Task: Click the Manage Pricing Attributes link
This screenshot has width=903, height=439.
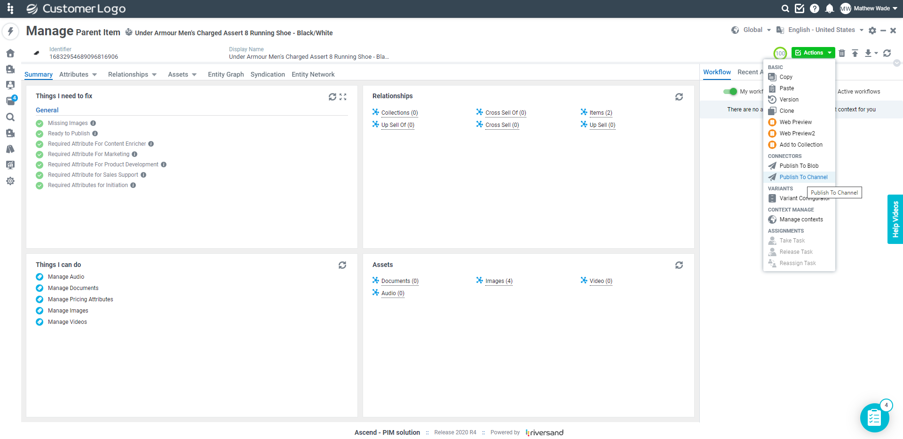Action: click(80, 299)
